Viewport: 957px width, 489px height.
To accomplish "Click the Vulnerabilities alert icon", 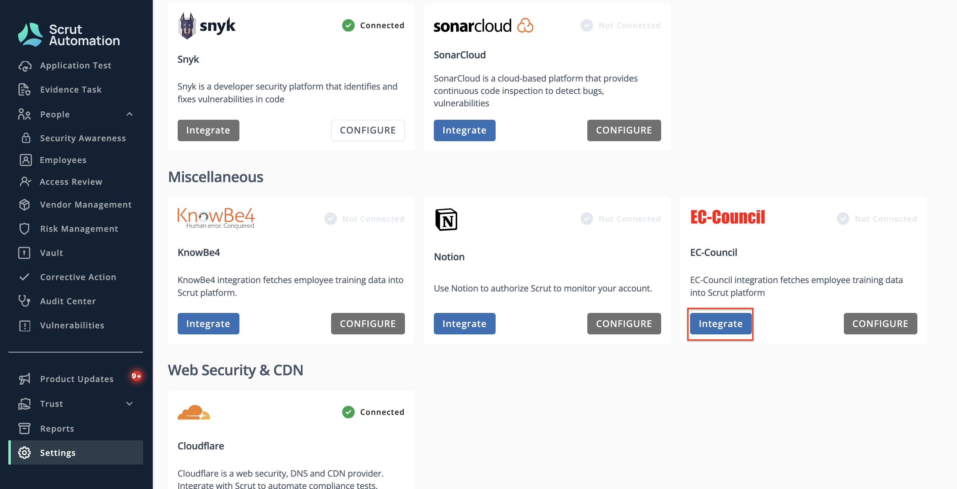I will tap(25, 325).
